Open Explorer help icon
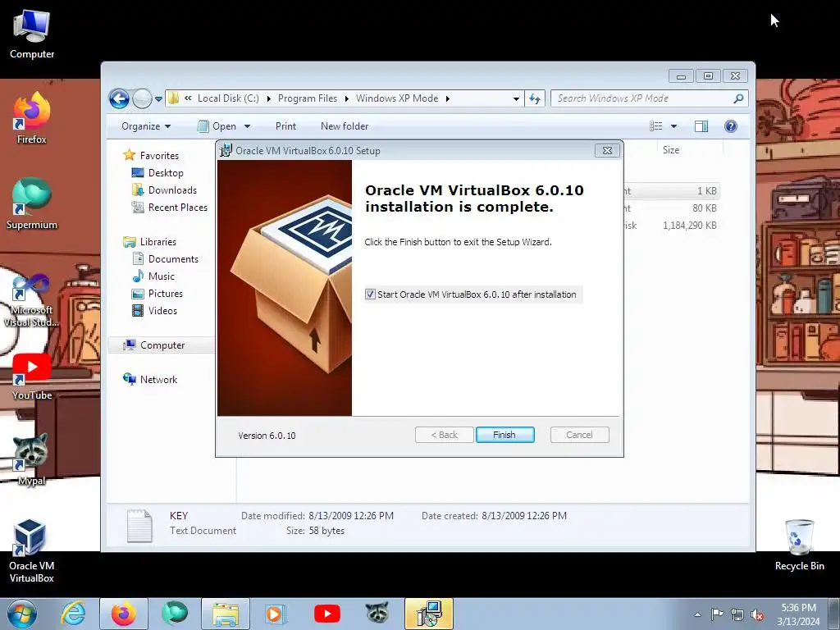Image resolution: width=840 pixels, height=630 pixels. (x=731, y=126)
